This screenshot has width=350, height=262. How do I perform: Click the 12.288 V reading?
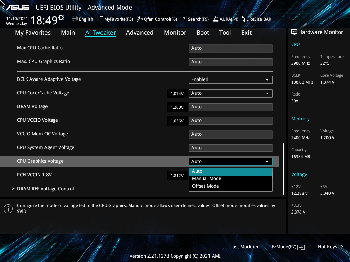click(x=299, y=193)
